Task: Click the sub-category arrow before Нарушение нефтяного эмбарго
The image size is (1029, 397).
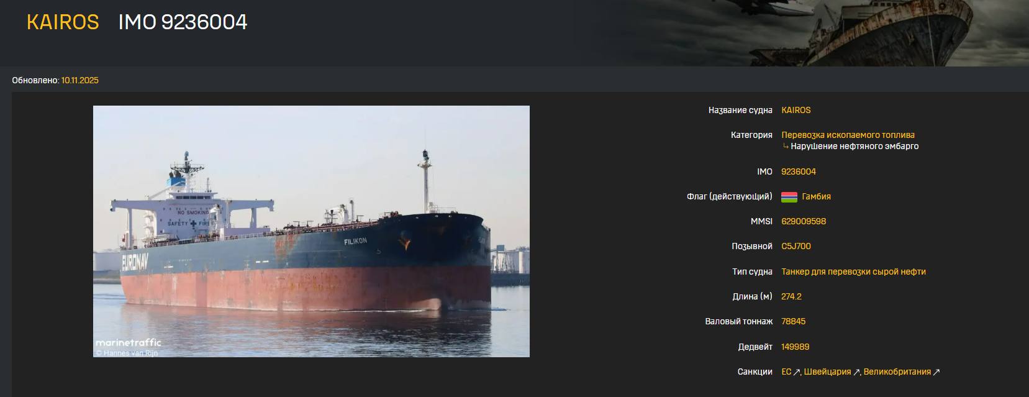Action: click(x=786, y=147)
